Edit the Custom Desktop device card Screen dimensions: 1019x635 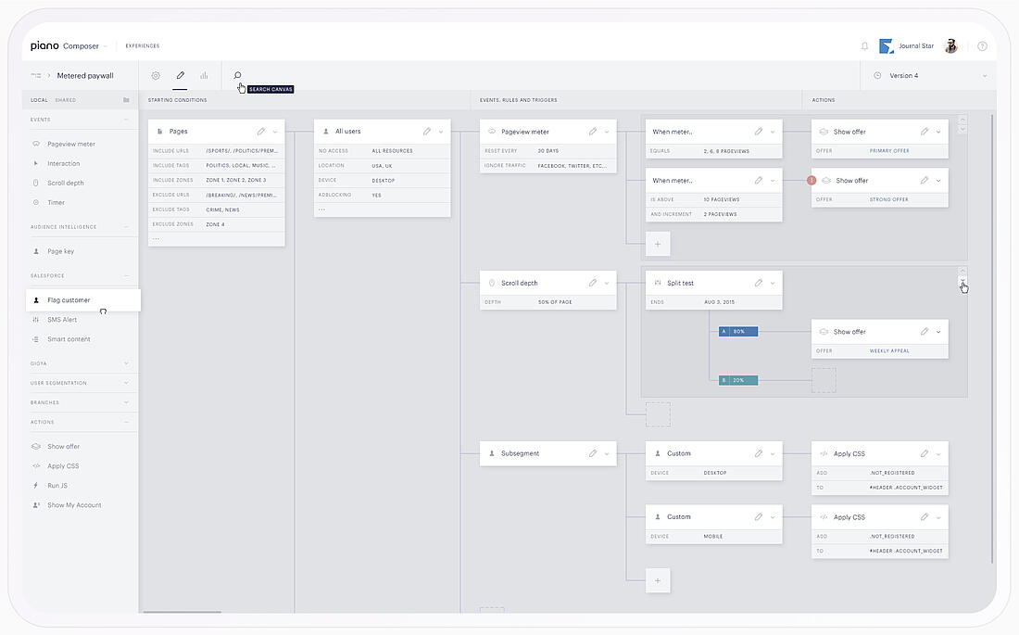tap(759, 453)
